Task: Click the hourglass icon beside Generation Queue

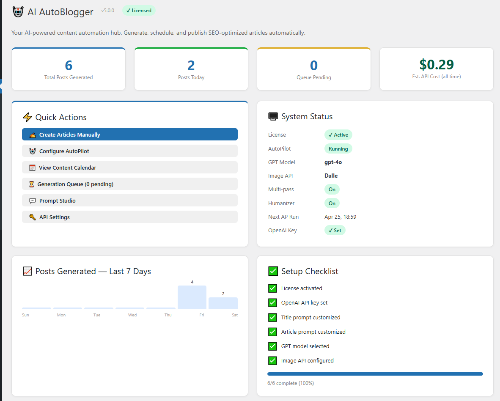Action: [32, 184]
